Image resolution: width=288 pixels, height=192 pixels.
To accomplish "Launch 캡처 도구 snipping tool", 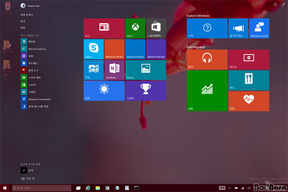I will click(x=30, y=71).
